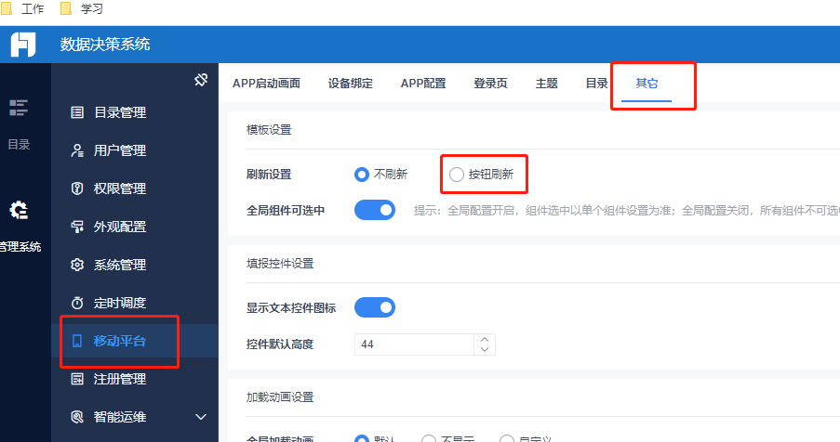840x442 pixels.
Task: Decrease 控件默认高度 with down arrow
Action: point(485,349)
